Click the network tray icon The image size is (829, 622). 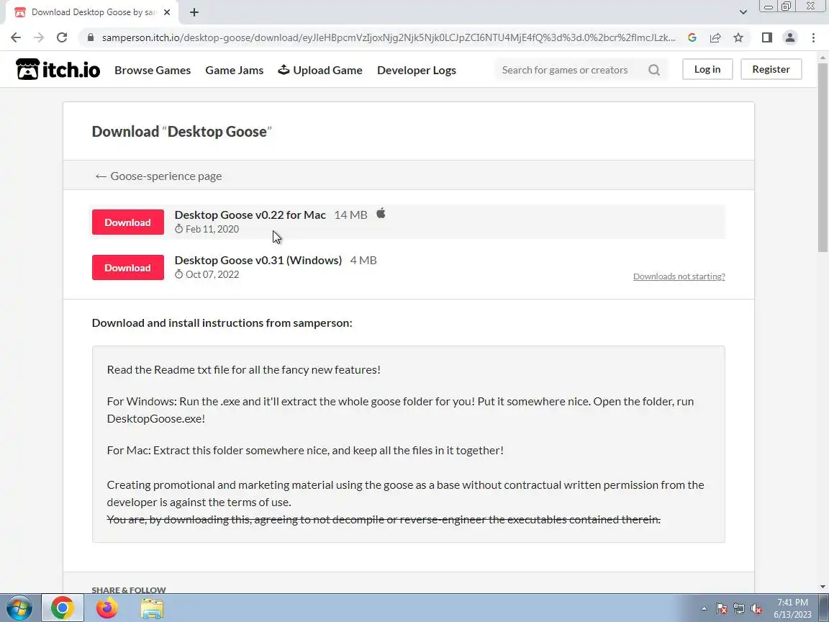[739, 609]
